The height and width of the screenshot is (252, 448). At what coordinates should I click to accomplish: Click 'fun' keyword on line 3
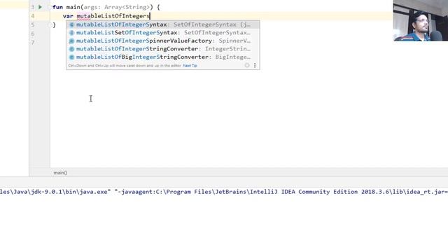(x=57, y=7)
